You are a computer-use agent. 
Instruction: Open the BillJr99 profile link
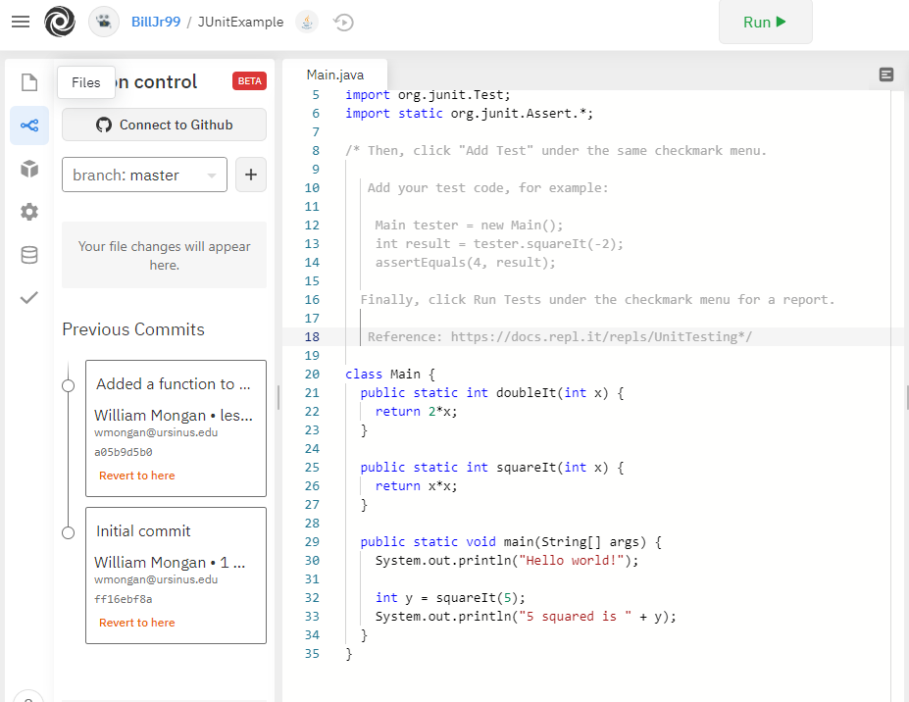(156, 22)
